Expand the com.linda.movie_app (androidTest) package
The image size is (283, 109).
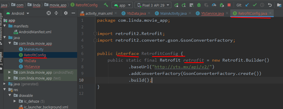tap(10, 73)
